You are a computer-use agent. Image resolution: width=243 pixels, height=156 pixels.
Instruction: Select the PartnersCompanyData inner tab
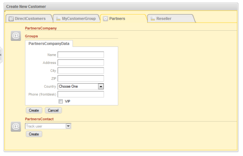(x=49, y=44)
